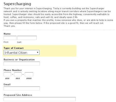
Task: Click the Business or Organization field
Action: [22, 64]
